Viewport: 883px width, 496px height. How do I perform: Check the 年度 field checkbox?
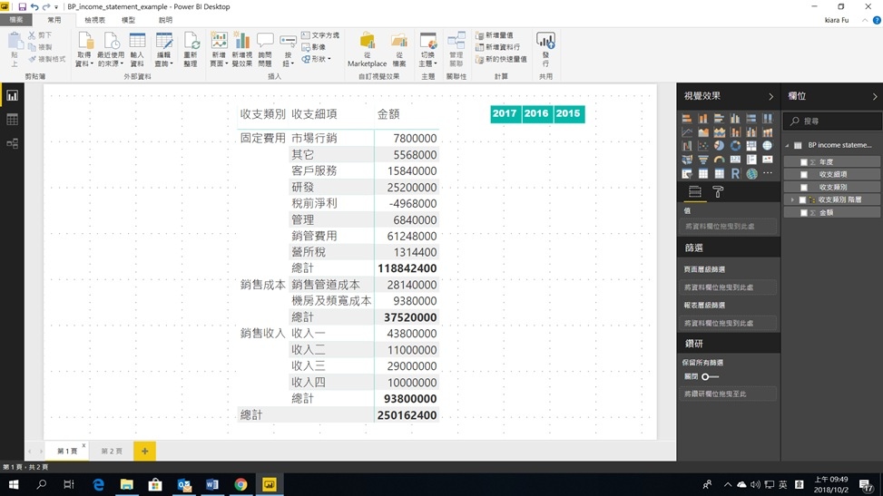point(804,162)
